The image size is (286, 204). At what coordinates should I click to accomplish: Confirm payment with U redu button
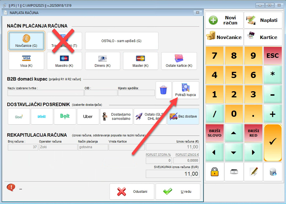click(x=178, y=192)
